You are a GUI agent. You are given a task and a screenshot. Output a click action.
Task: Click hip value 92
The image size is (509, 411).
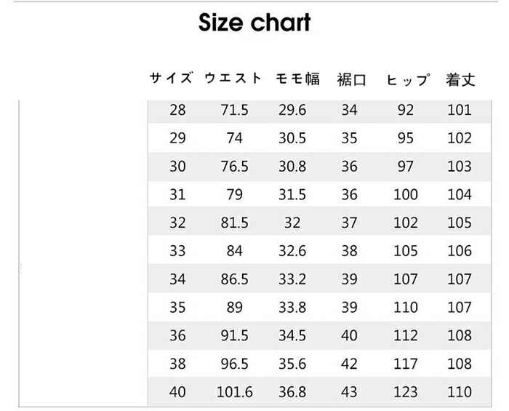click(x=406, y=111)
